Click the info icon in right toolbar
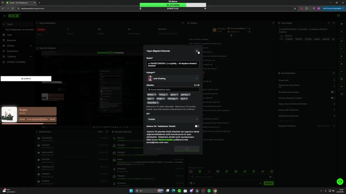 click(342, 24)
